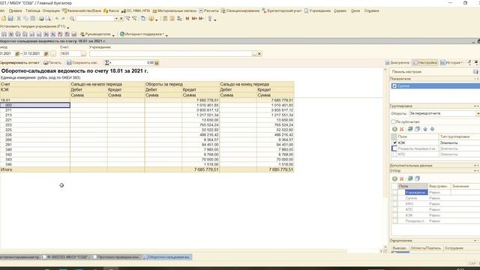This screenshot has height=270, width=480.
Task: Activate the Настройка panel button
Action: coord(425,62)
